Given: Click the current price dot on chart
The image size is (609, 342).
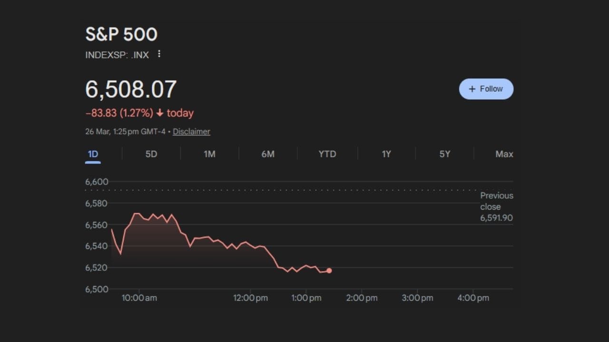Looking at the screenshot, I should tap(329, 271).
